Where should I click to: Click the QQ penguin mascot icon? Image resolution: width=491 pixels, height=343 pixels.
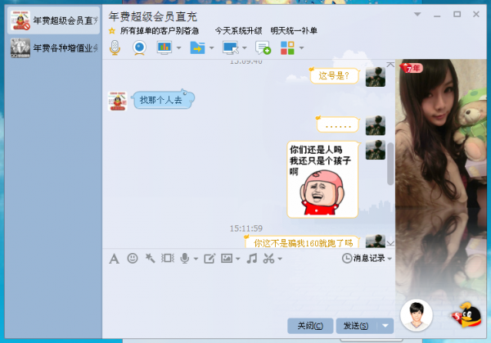coord(467,315)
